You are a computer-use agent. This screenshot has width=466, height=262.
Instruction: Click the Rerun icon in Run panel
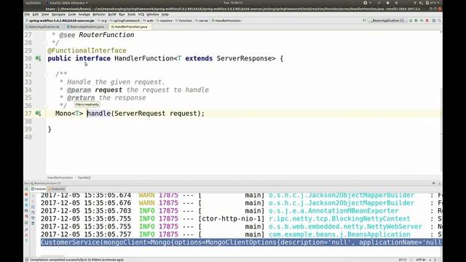click(x=26, y=189)
